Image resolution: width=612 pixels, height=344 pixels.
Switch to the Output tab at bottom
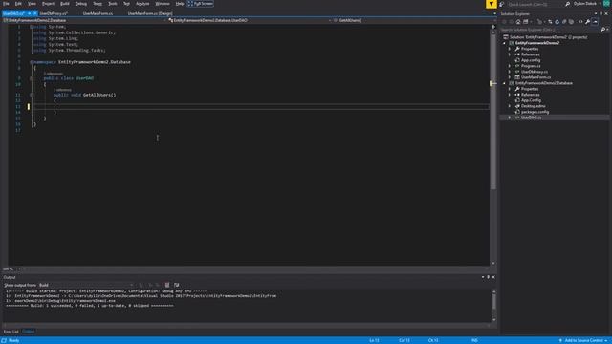point(29,332)
